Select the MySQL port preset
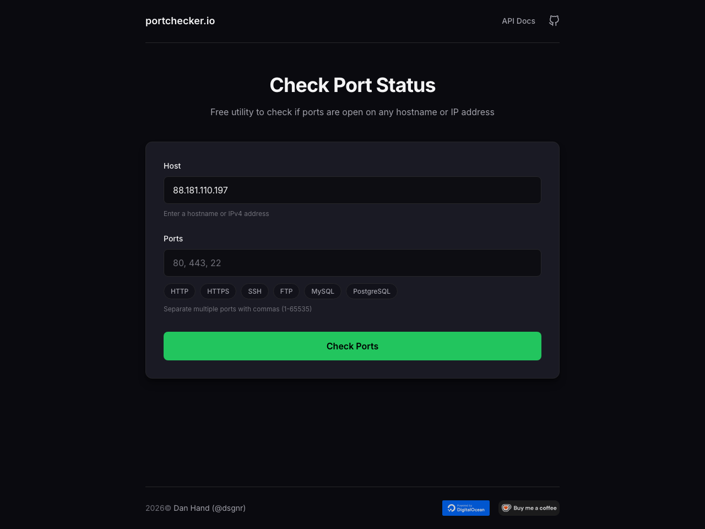Image resolution: width=705 pixels, height=529 pixels. (x=322, y=291)
